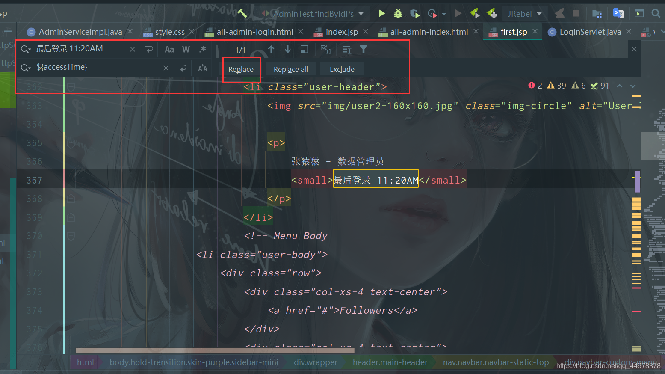The height and width of the screenshot is (374, 665).
Task: Close the index.jsp tab
Action: 366,32
